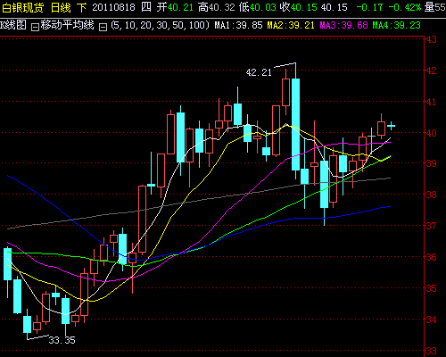Screen dimensions: 446x357
Task: Click the 20110818 date in the header
Action: (113, 7)
